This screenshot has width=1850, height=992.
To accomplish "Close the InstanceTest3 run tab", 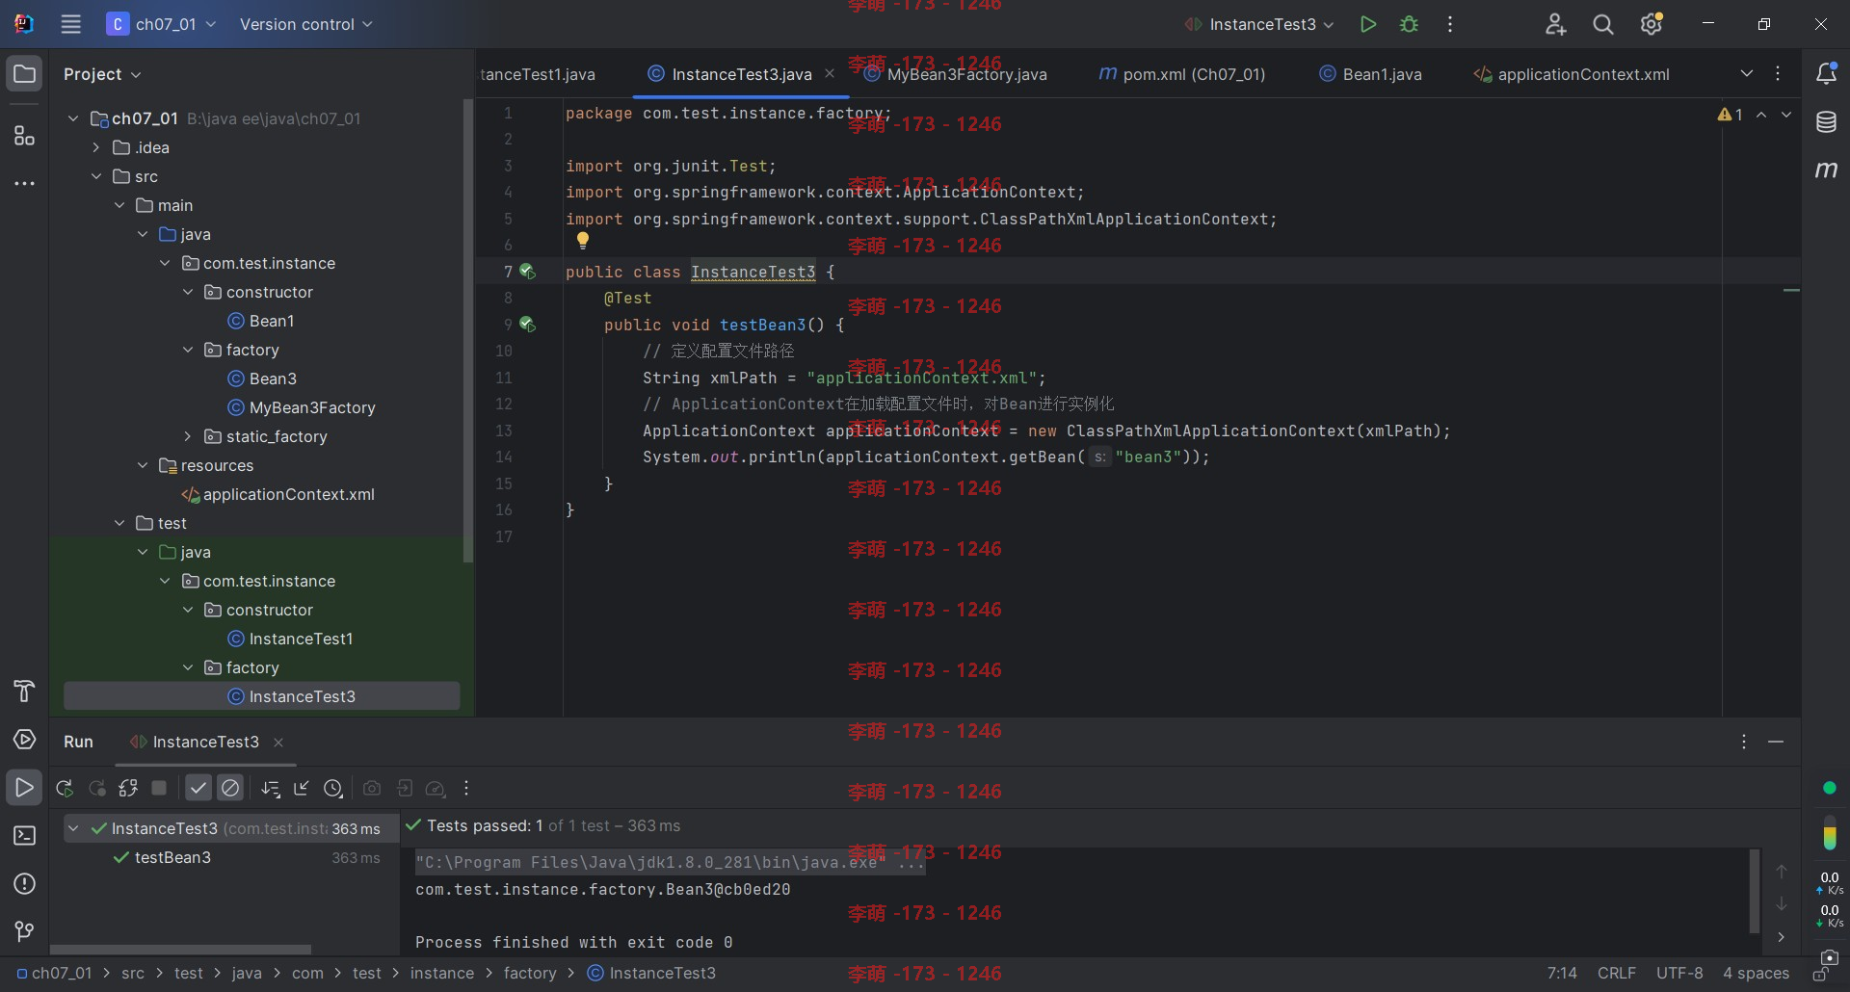I will [278, 743].
